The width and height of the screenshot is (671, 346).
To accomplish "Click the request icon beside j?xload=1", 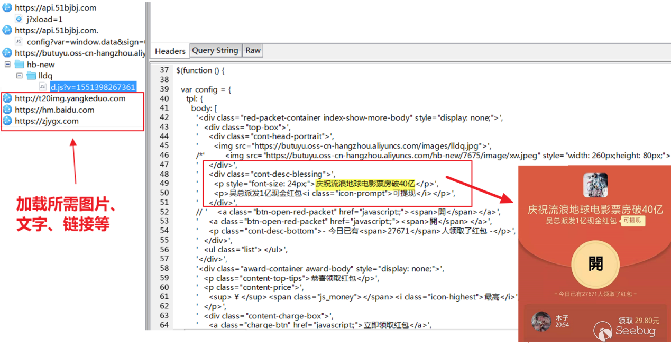I will pyautogui.click(x=19, y=19).
